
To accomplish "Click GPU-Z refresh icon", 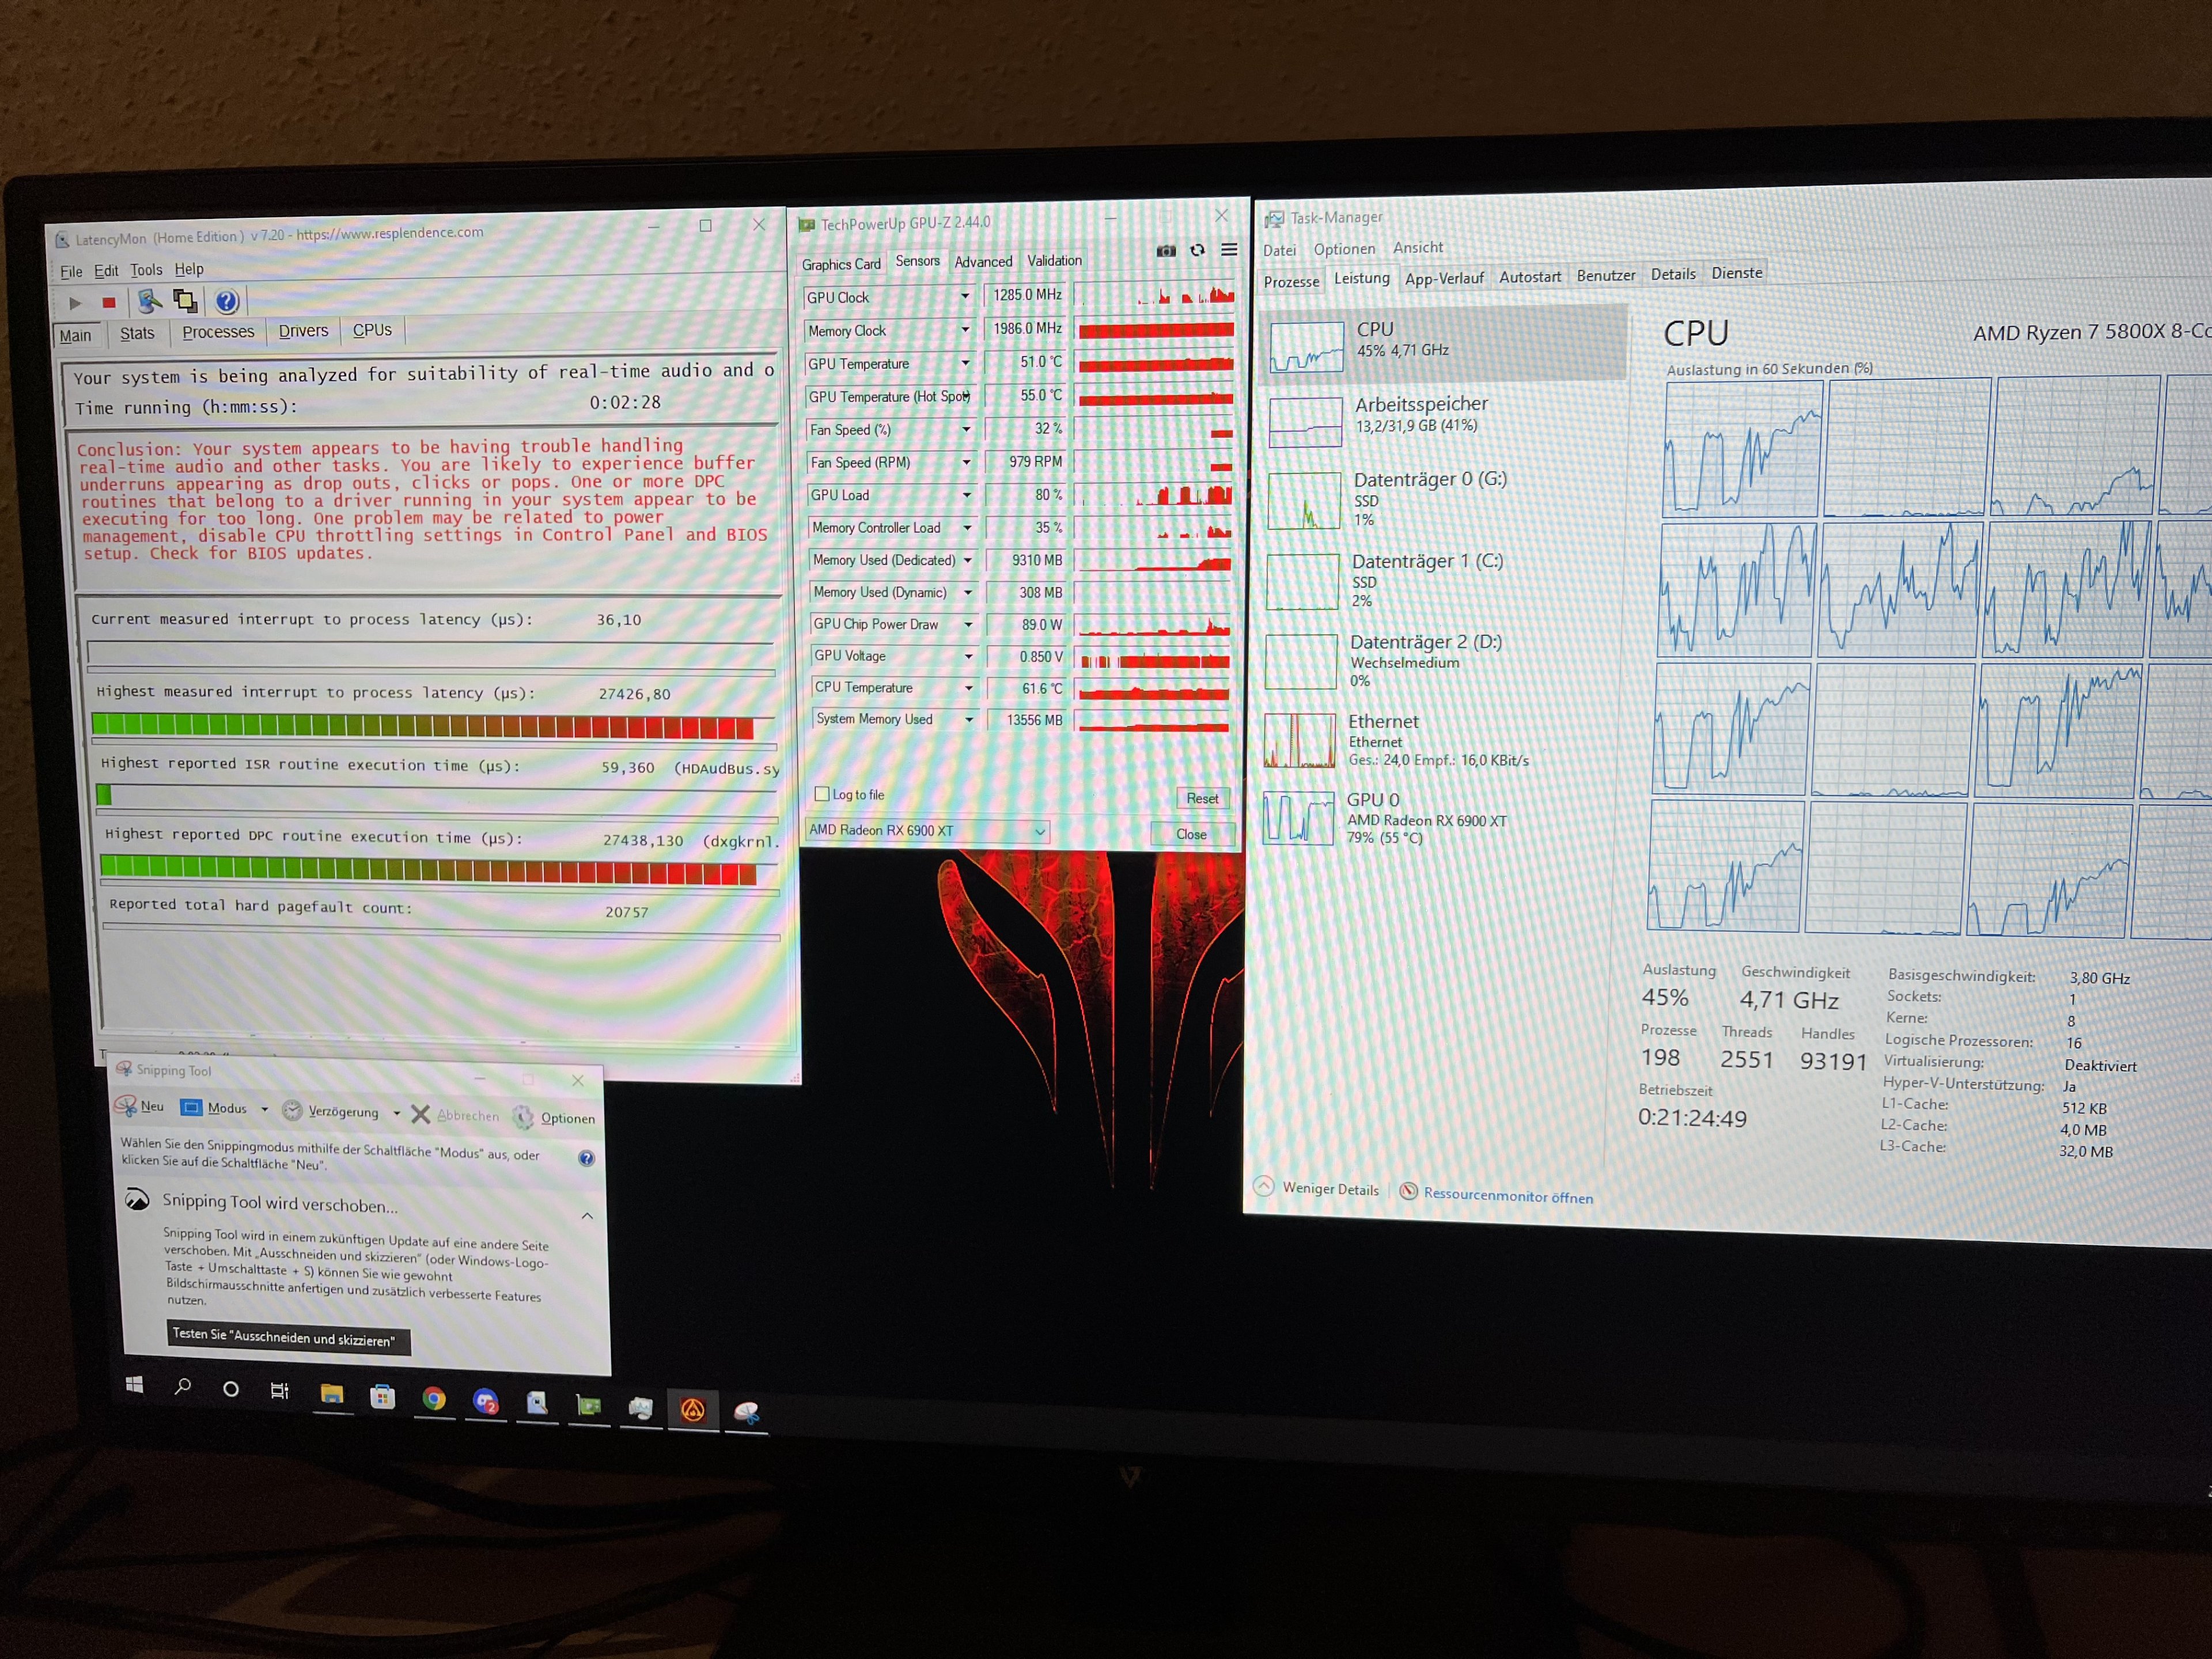I will pyautogui.click(x=1197, y=250).
